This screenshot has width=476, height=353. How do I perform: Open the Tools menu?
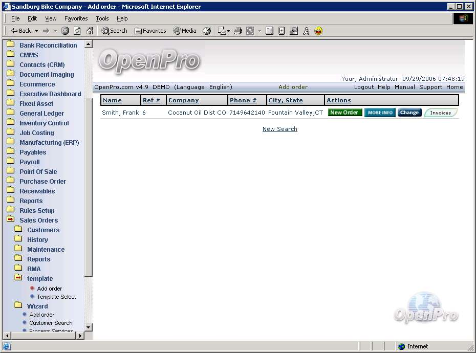click(102, 18)
